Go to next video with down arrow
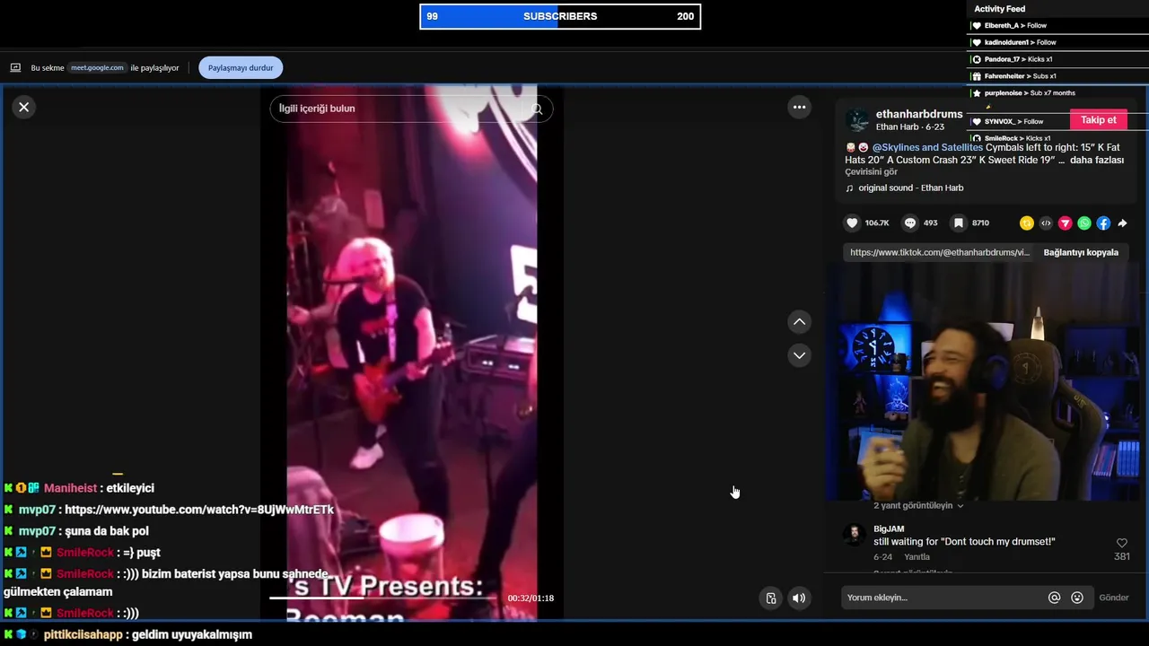The width and height of the screenshot is (1149, 646). coord(799,355)
